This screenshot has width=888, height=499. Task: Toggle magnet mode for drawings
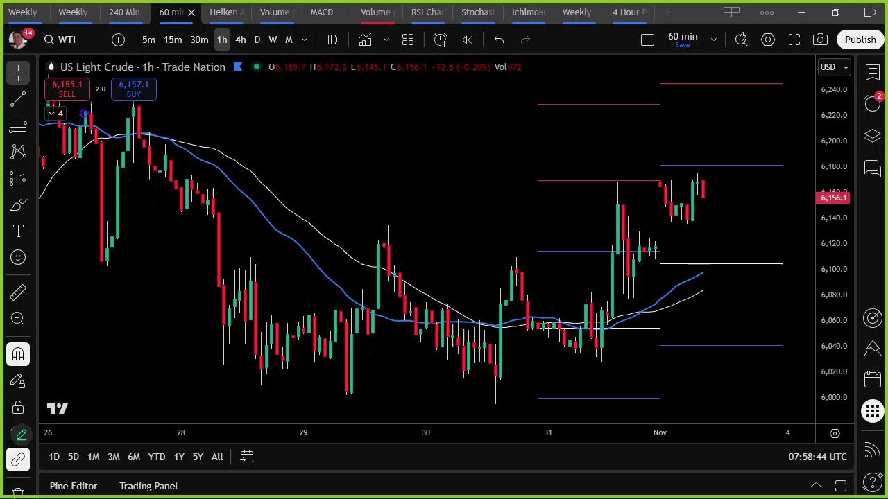pos(18,355)
